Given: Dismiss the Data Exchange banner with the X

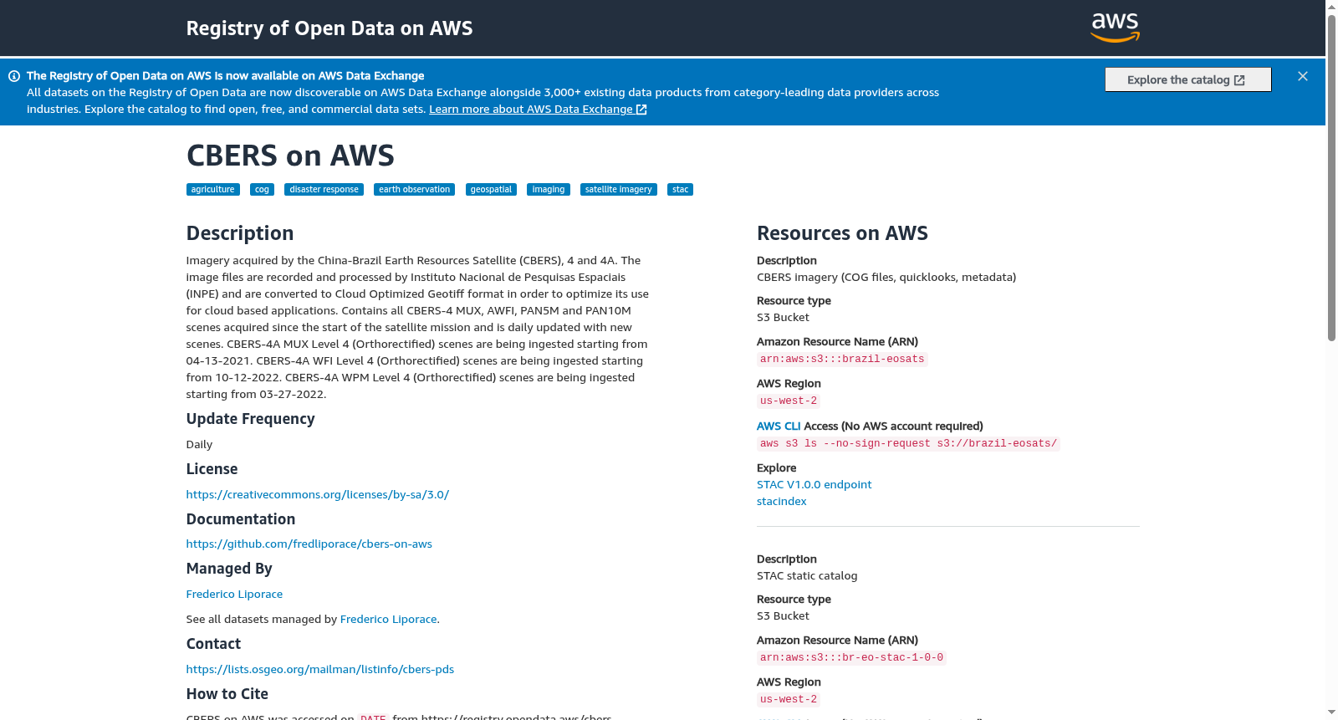Looking at the screenshot, I should (x=1303, y=76).
